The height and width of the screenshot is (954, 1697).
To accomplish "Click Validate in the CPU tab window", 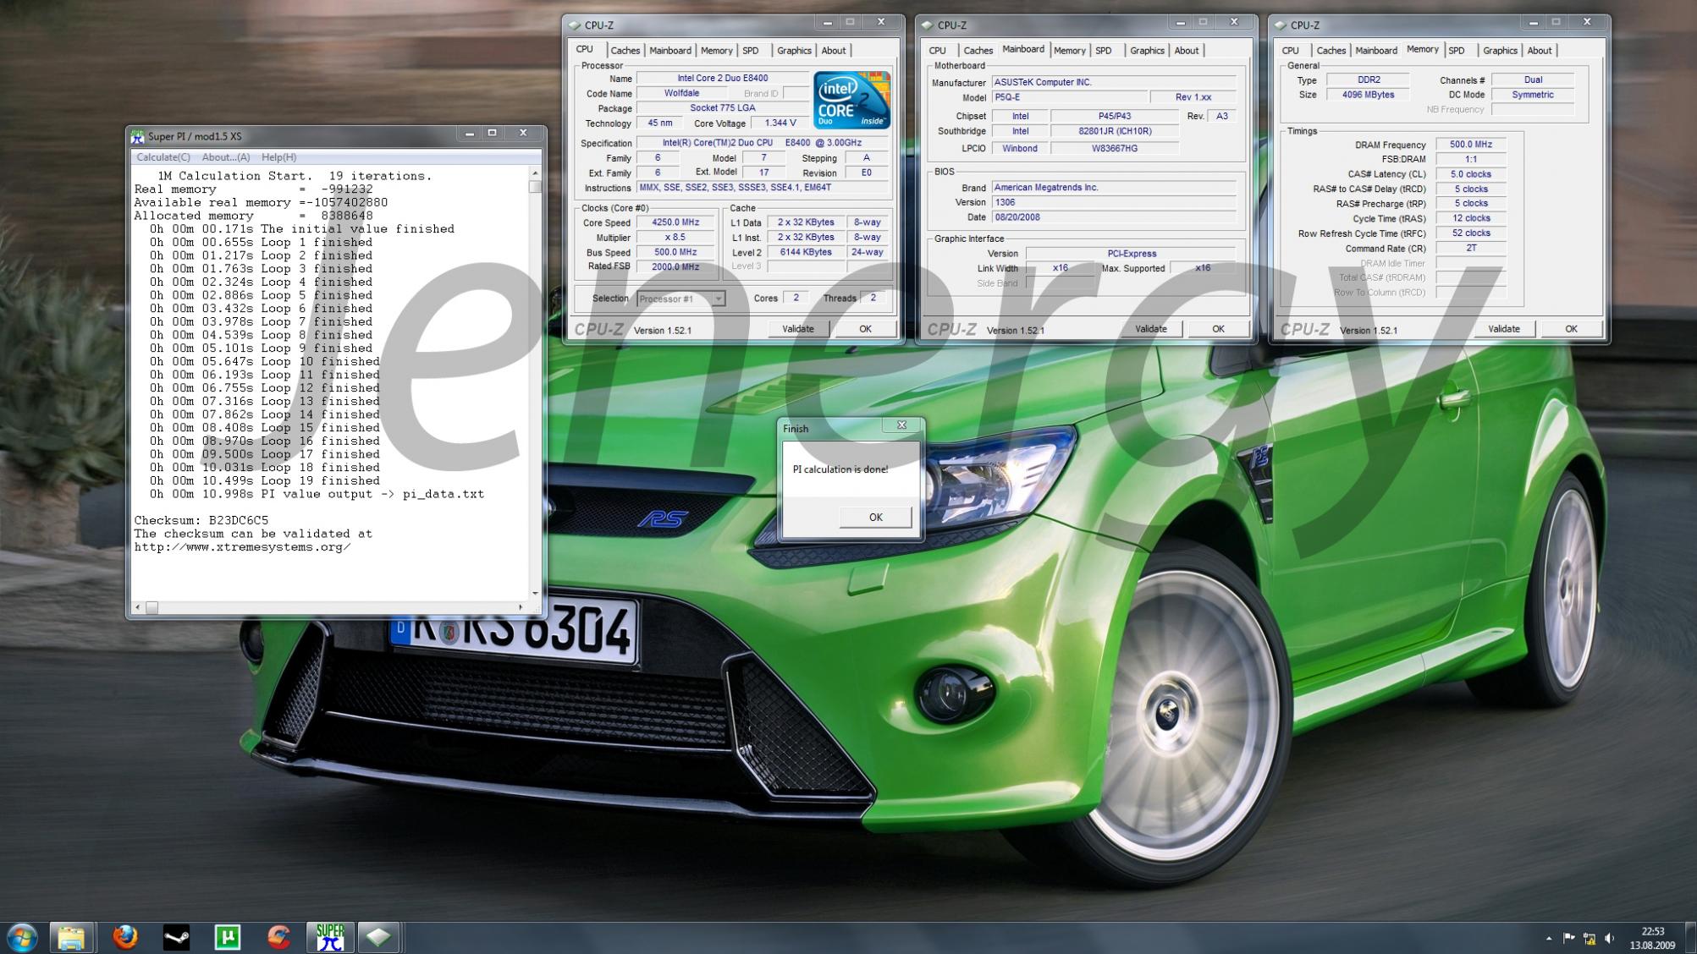I will pos(797,329).
